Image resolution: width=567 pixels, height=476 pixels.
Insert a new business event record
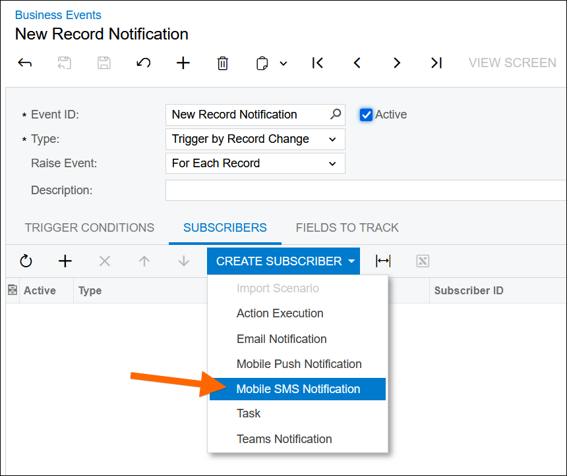pyautogui.click(x=183, y=63)
